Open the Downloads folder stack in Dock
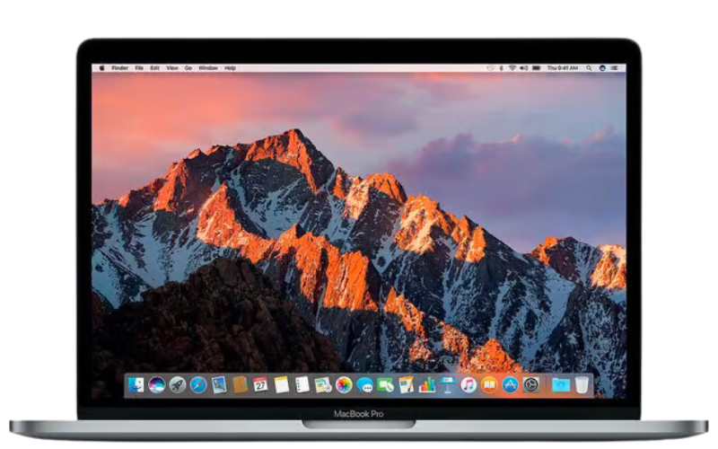This screenshot has width=718, height=449. [x=560, y=385]
